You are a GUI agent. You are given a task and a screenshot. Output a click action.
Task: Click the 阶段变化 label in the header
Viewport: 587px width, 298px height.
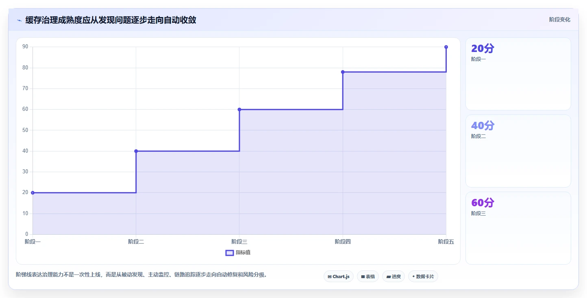[560, 19]
